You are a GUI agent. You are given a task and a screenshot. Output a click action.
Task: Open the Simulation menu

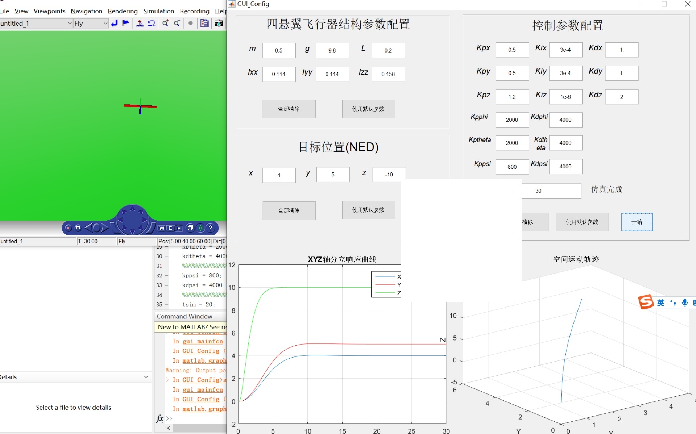tap(158, 11)
